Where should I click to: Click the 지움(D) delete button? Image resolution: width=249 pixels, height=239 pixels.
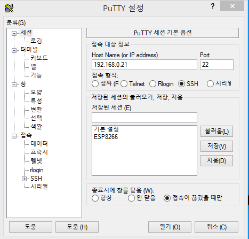point(216,161)
